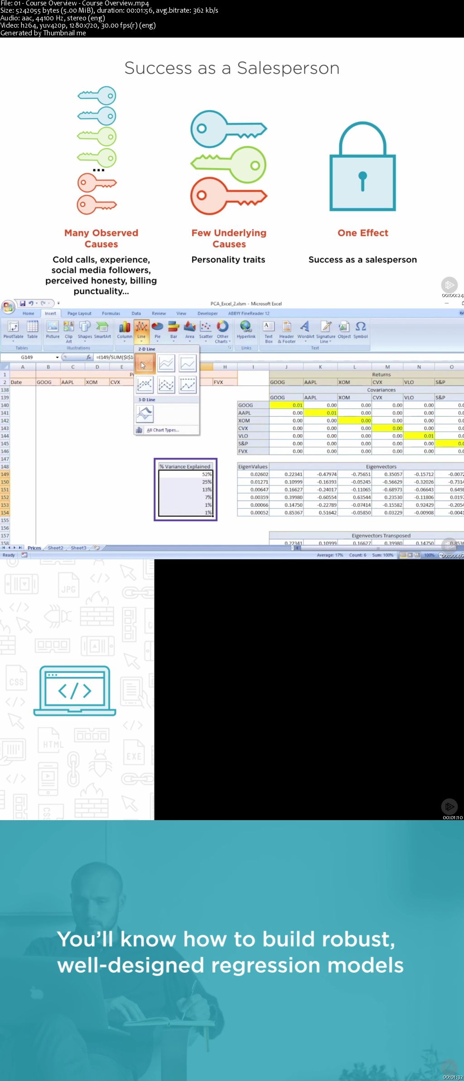Insert a Symbol from the ribbon
Image resolution: width=464 pixels, height=1081 pixels.
pos(361,330)
